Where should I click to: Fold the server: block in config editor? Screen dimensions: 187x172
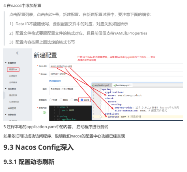[x=58, y=107]
